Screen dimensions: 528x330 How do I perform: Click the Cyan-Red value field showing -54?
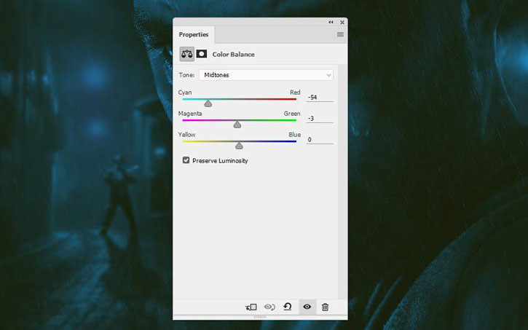pos(320,98)
